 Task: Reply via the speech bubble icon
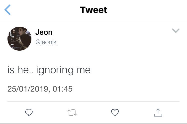pos(29,113)
